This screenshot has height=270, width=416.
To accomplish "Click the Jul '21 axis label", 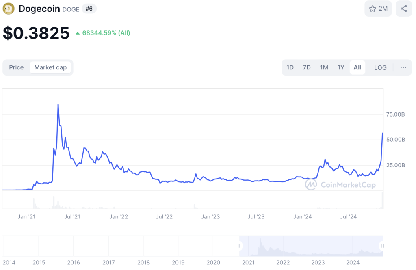I will [x=72, y=217].
